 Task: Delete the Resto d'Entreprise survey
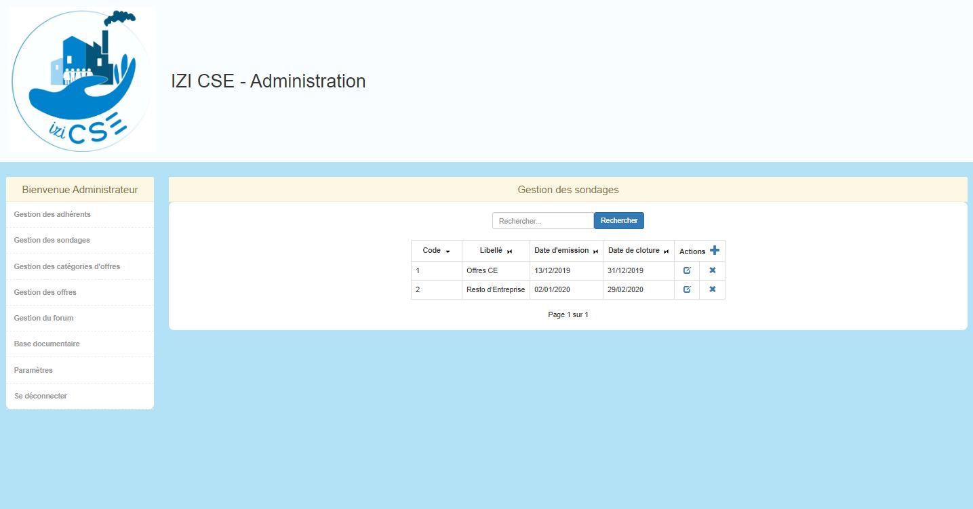[712, 289]
